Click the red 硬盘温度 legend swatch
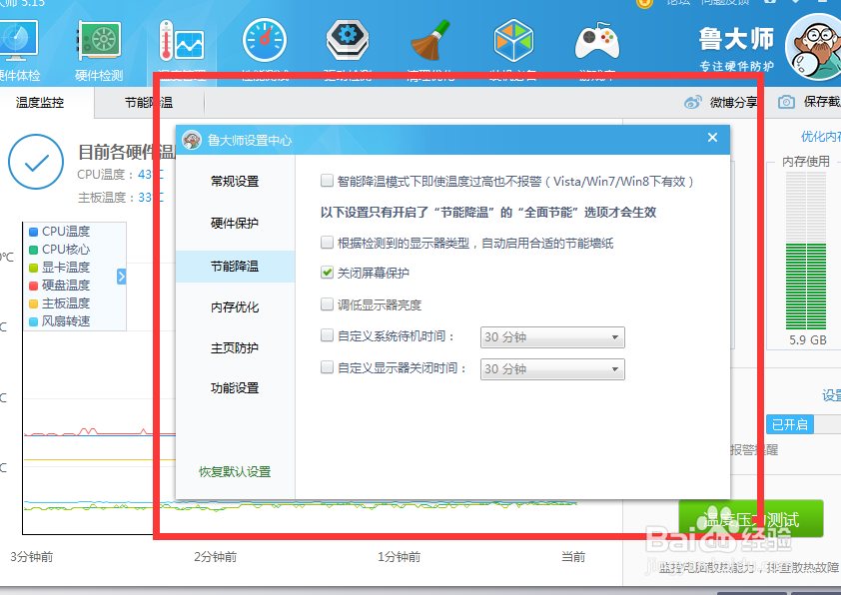The width and height of the screenshot is (841, 595). (x=33, y=286)
